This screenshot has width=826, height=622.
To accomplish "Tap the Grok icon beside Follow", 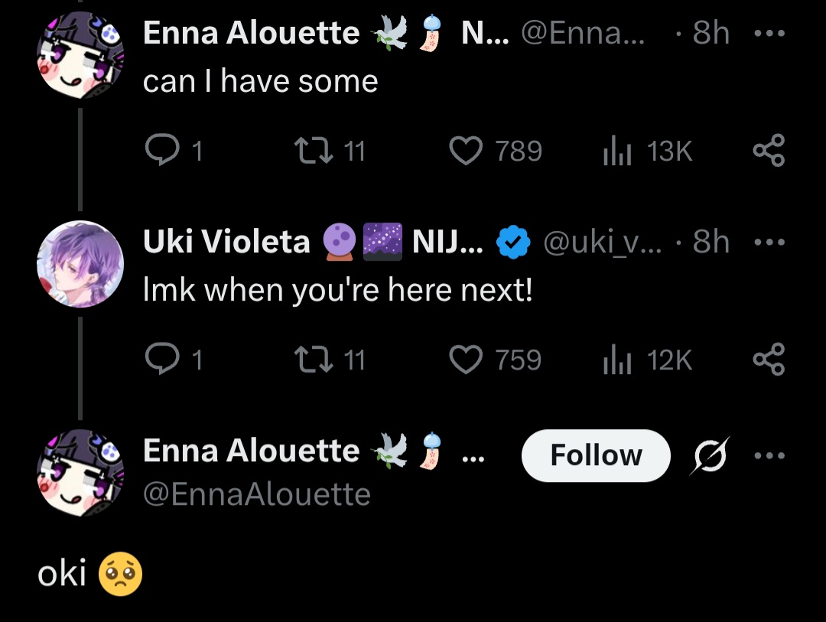I will coord(709,456).
